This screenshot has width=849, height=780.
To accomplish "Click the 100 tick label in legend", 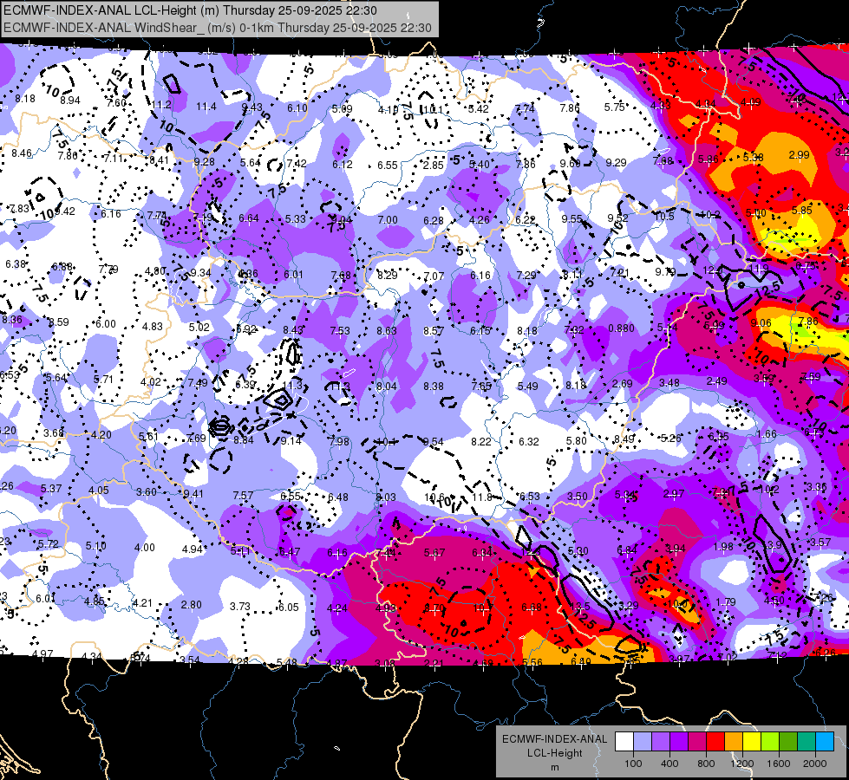I will click(633, 764).
